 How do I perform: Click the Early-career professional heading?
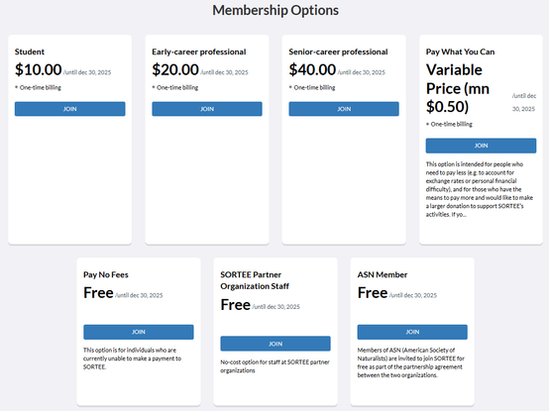pyautogui.click(x=199, y=51)
